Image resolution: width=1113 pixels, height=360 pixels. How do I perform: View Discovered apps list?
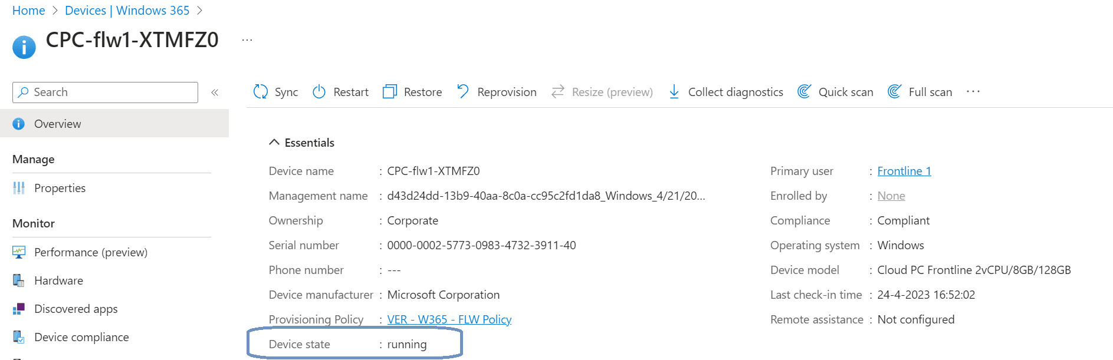point(75,309)
